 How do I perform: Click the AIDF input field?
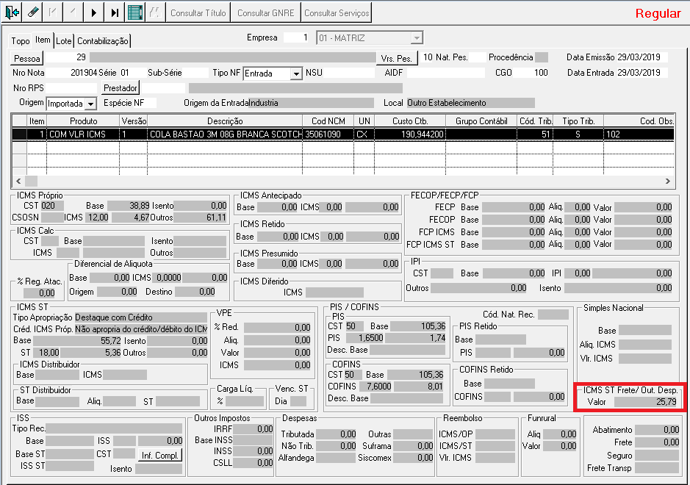tap(446, 73)
